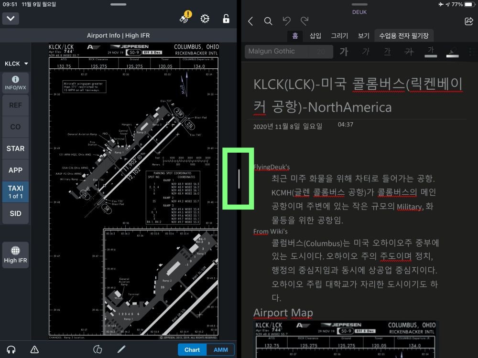
Task: Undo the last edit in the note
Action: click(x=286, y=21)
